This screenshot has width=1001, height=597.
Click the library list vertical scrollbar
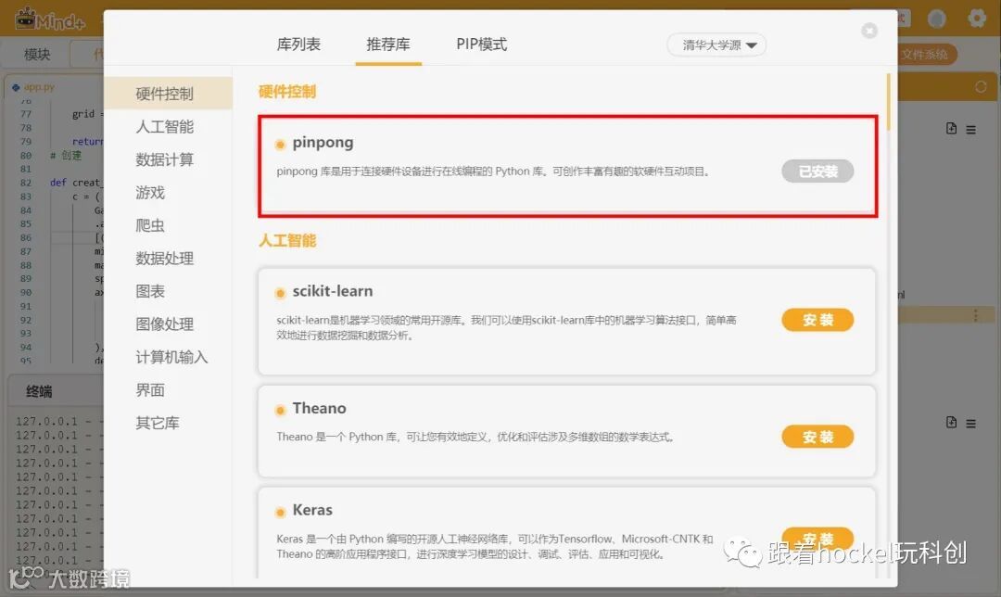click(888, 102)
